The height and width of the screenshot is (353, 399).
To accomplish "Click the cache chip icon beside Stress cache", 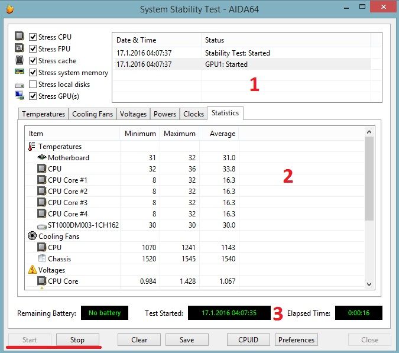I will tap(20, 60).
